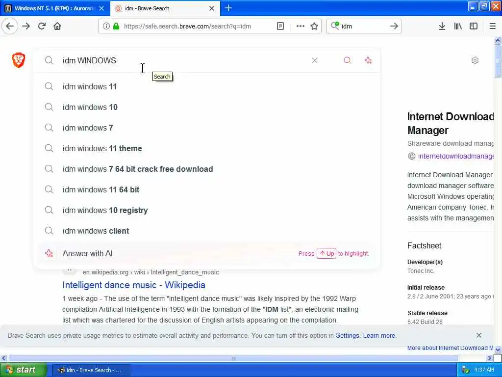Switch to the Windows NT 5.1 tab
Image resolution: width=502 pixels, height=377 pixels.
point(55,8)
